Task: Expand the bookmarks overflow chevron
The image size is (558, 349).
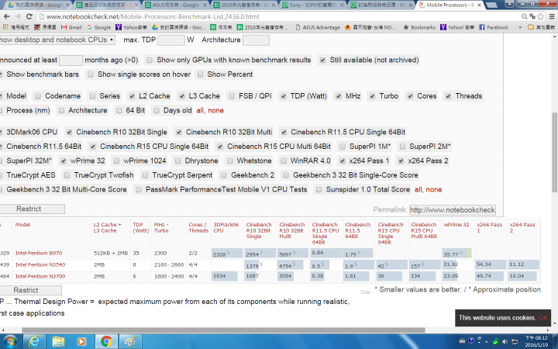Action: tap(520, 27)
